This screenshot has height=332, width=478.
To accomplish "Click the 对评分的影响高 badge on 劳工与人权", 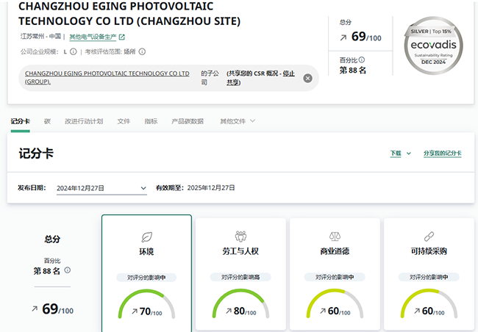I will pyautogui.click(x=240, y=277).
